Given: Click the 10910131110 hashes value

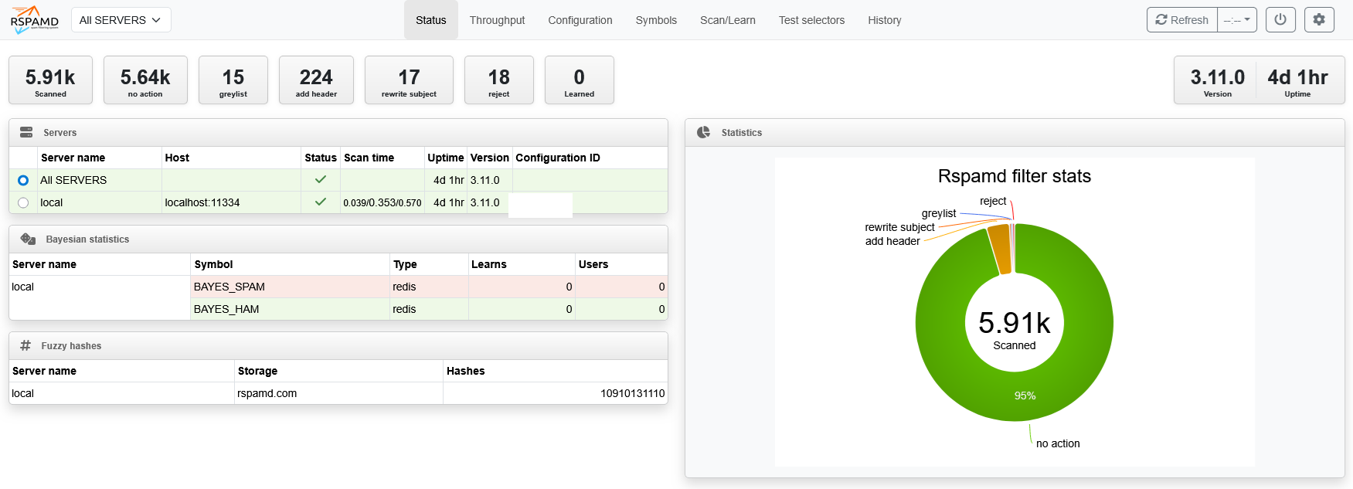Looking at the screenshot, I should tap(632, 393).
